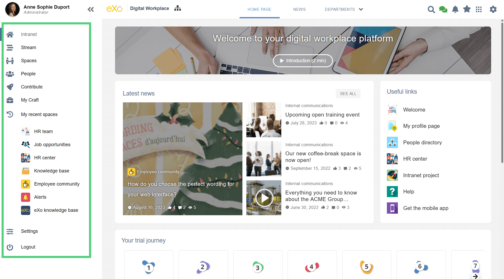Click the training event thumbnail image
Image resolution: width=504 pixels, height=279 pixels.
click(x=264, y=120)
